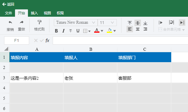Image resolution: width=188 pixels, height=112 pixels.
Task: Select the cell containing 老张
Action: tap(90, 78)
